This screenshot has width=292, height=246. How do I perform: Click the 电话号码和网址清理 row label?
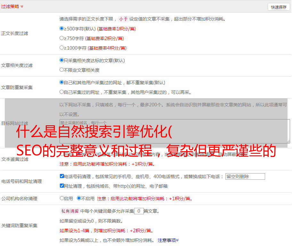pos(21,181)
